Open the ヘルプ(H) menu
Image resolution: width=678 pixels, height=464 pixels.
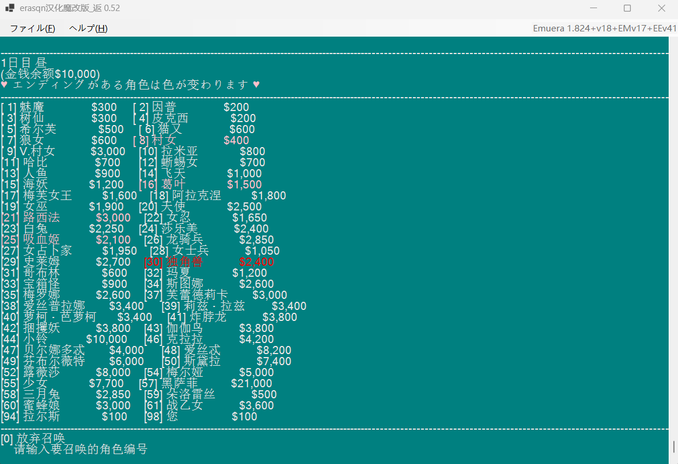coord(88,28)
